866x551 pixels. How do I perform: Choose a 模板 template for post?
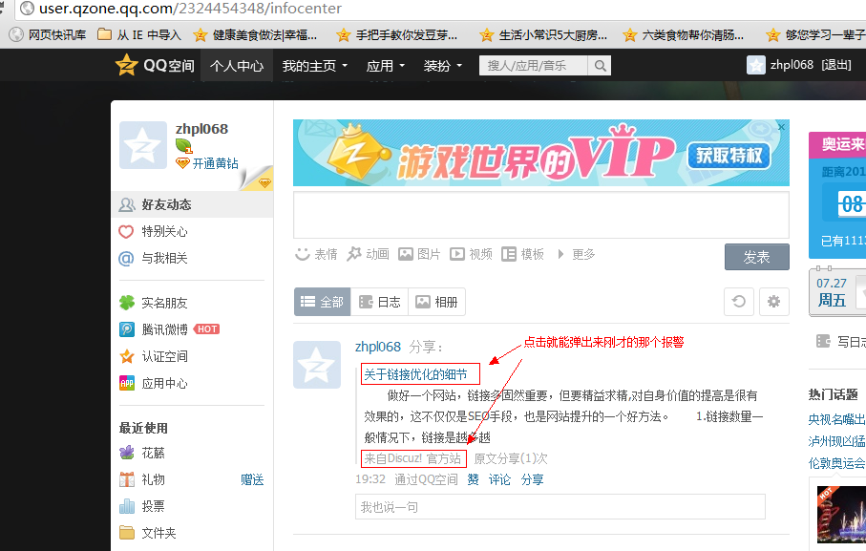522,254
